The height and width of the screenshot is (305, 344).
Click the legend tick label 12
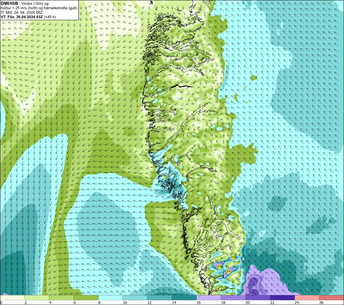[149, 303]
